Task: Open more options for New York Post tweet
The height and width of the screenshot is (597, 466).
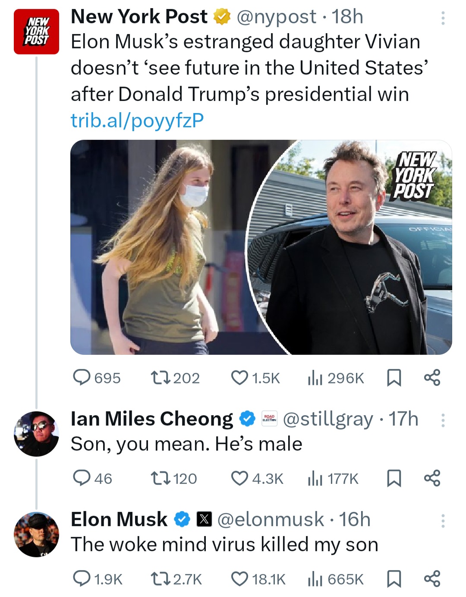Action: pyautogui.click(x=443, y=18)
